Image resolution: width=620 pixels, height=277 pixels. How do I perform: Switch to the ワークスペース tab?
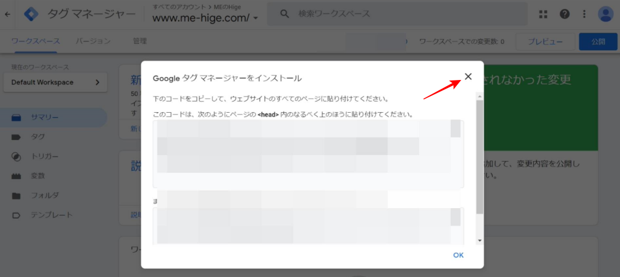(35, 41)
